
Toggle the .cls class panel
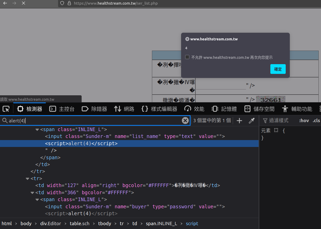point(316,120)
